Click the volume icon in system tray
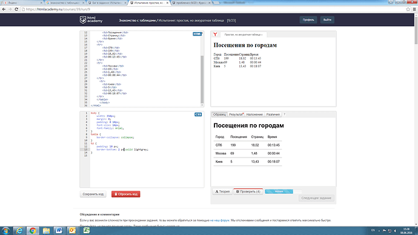The width and height of the screenshot is (418, 235). coord(396,231)
